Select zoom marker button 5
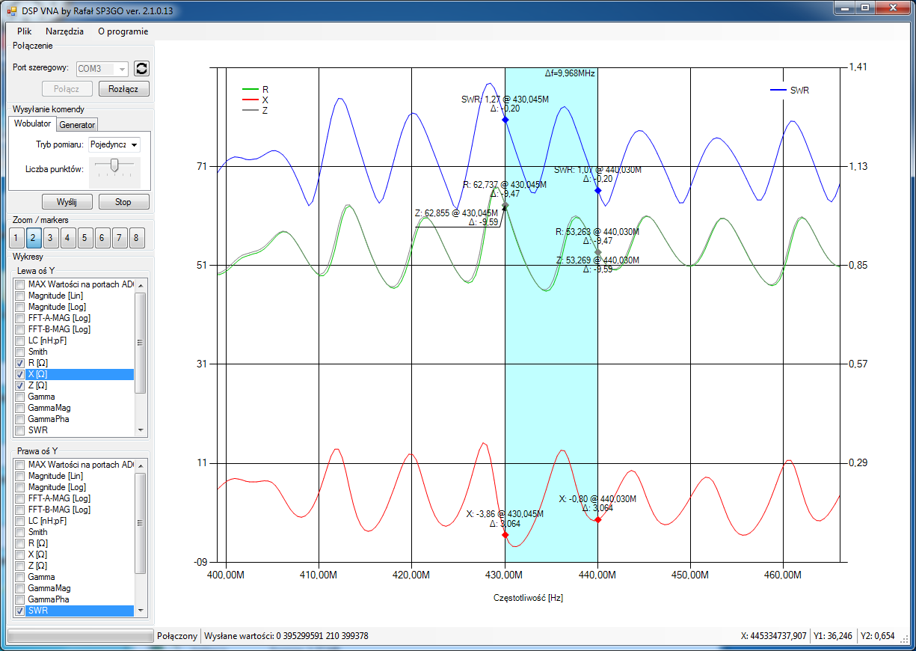Viewport: 916px width, 651px height. tap(84, 239)
